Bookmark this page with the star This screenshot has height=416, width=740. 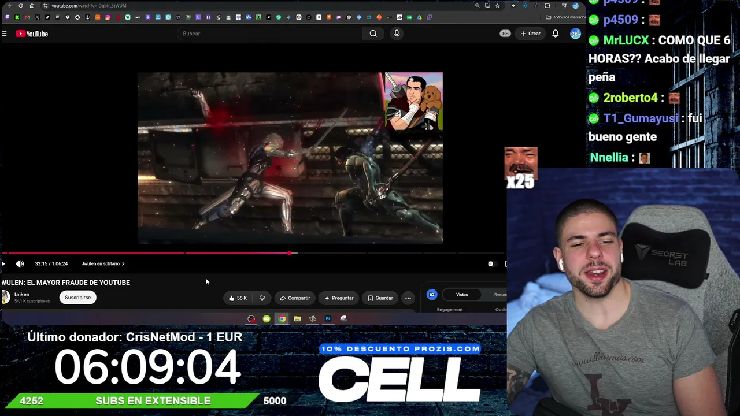point(497,6)
